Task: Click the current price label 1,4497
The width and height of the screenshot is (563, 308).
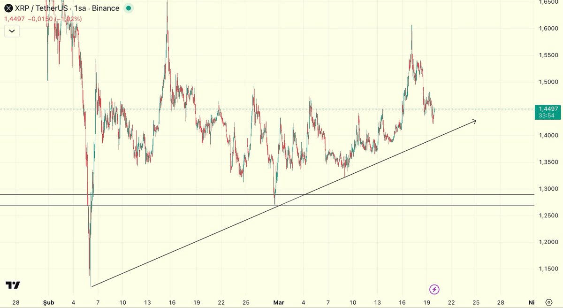Action: (x=548, y=108)
